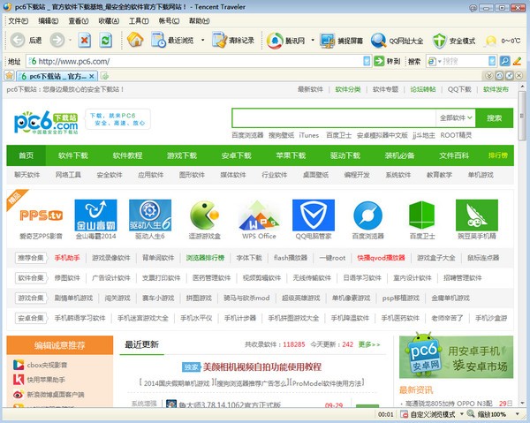
Task: Expand the 腾讯网 dropdown arrow
Action: (x=313, y=41)
